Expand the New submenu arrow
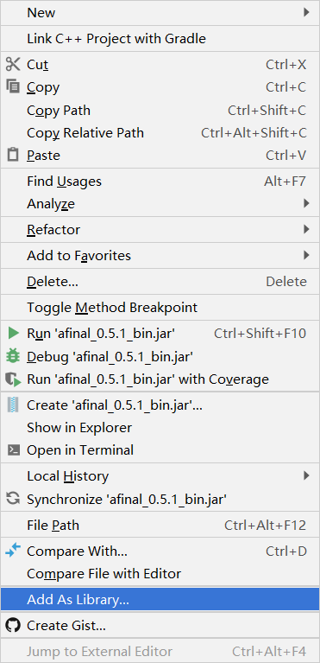The image size is (320, 663). point(306,13)
